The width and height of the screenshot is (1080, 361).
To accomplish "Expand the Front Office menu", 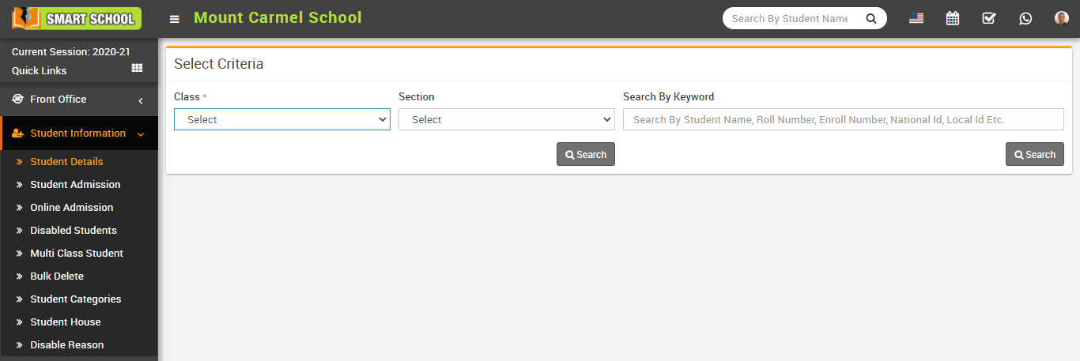I will click(79, 100).
